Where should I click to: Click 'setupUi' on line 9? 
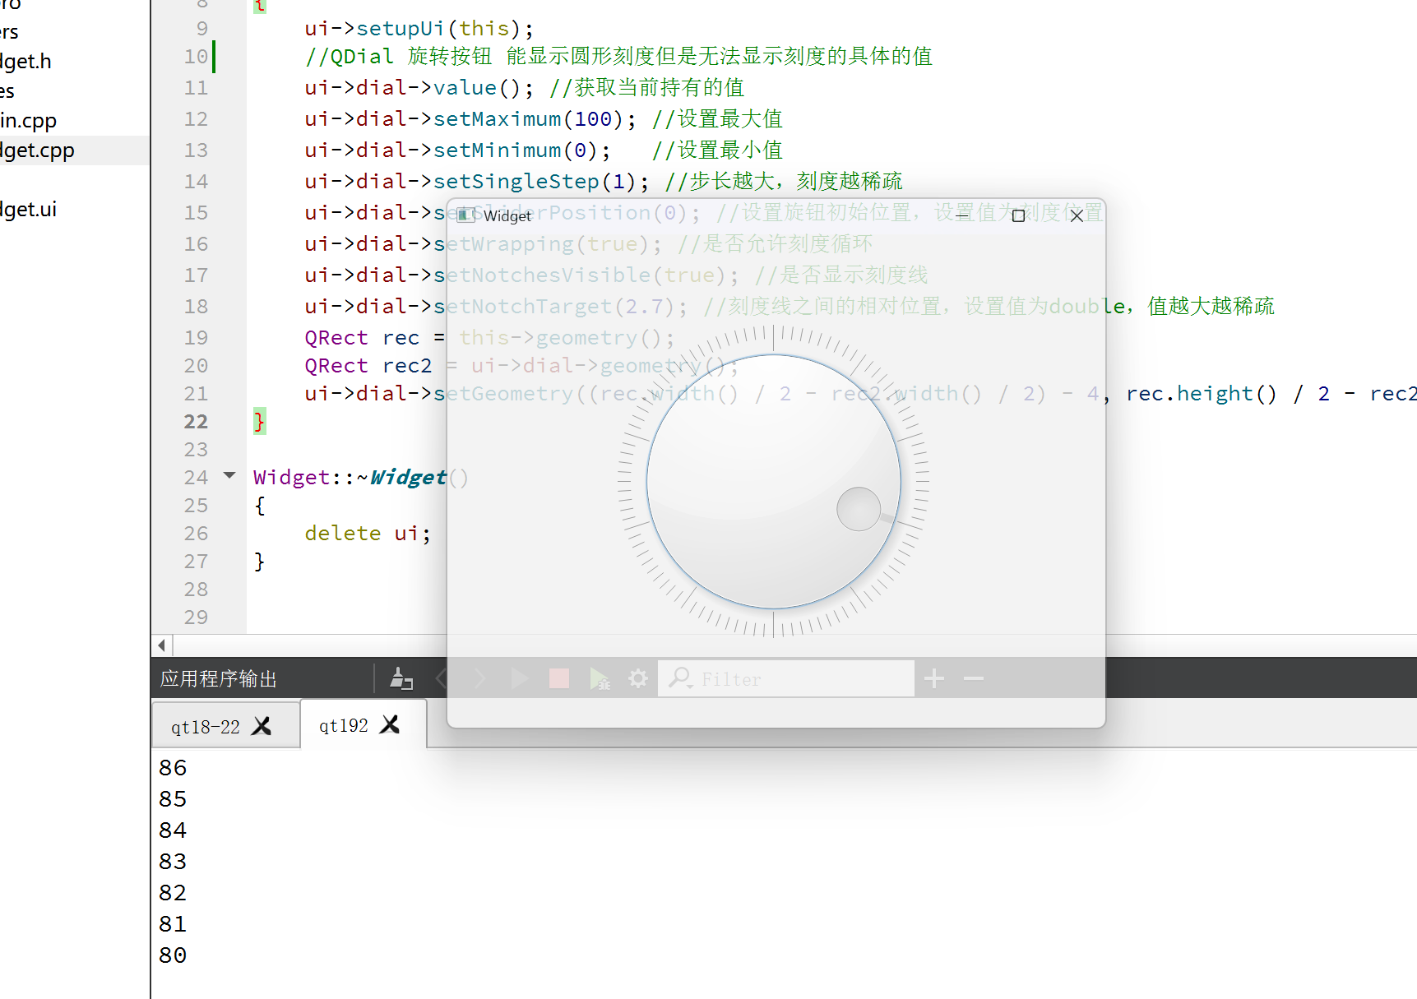[400, 29]
